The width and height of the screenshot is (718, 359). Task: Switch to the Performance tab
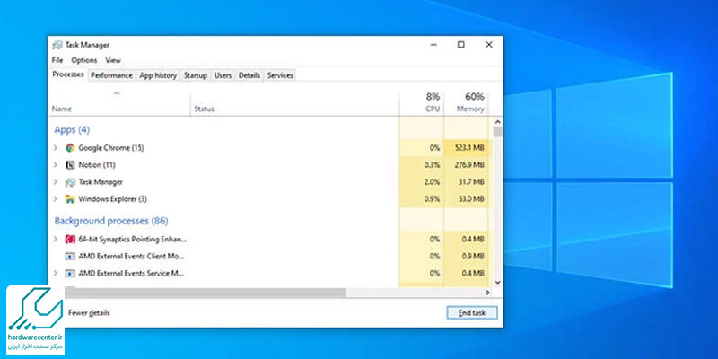pos(111,75)
